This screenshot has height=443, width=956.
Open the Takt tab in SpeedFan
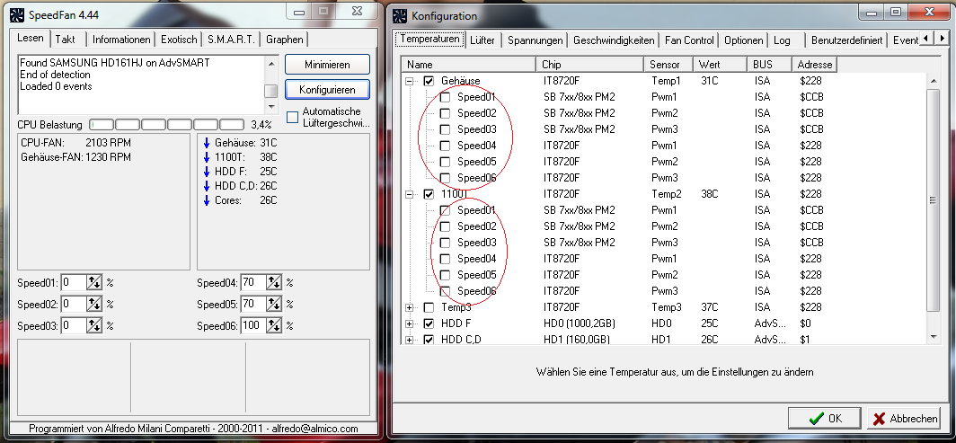tap(66, 39)
